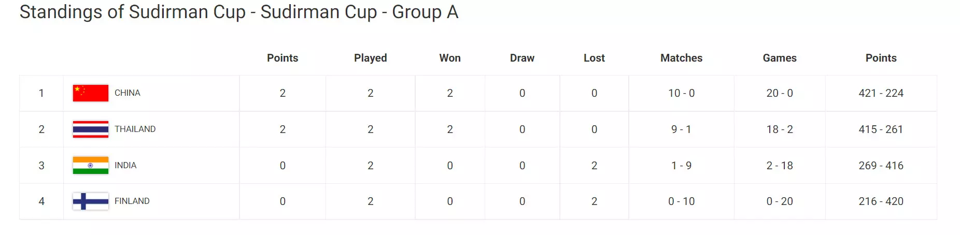Click India's 2 - 18 games cell
Viewport: 960px width, 235px height.
[779, 166]
